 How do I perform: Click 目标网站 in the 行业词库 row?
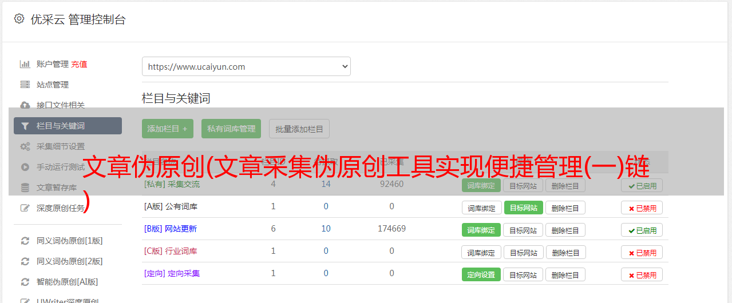pos(523,252)
